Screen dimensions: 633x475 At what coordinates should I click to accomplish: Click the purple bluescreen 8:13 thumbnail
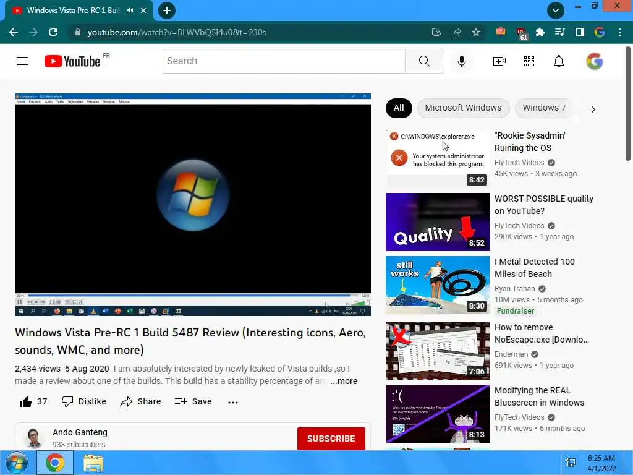pos(438,414)
